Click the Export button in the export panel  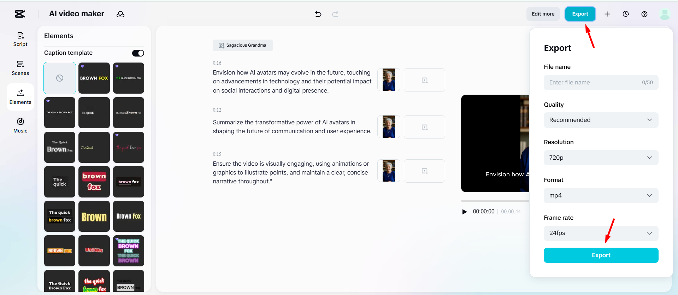click(x=601, y=255)
